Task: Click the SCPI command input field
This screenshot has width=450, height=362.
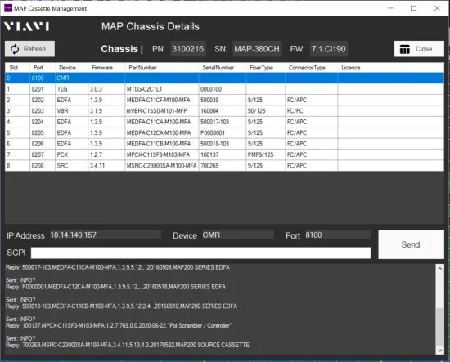Action: pyautogui.click(x=200, y=253)
